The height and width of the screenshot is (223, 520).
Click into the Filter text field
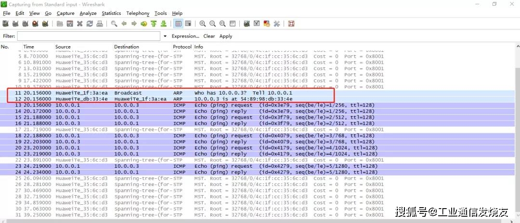point(89,36)
